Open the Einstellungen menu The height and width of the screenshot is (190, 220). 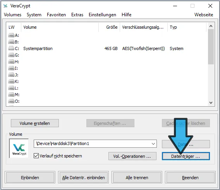point(102,15)
